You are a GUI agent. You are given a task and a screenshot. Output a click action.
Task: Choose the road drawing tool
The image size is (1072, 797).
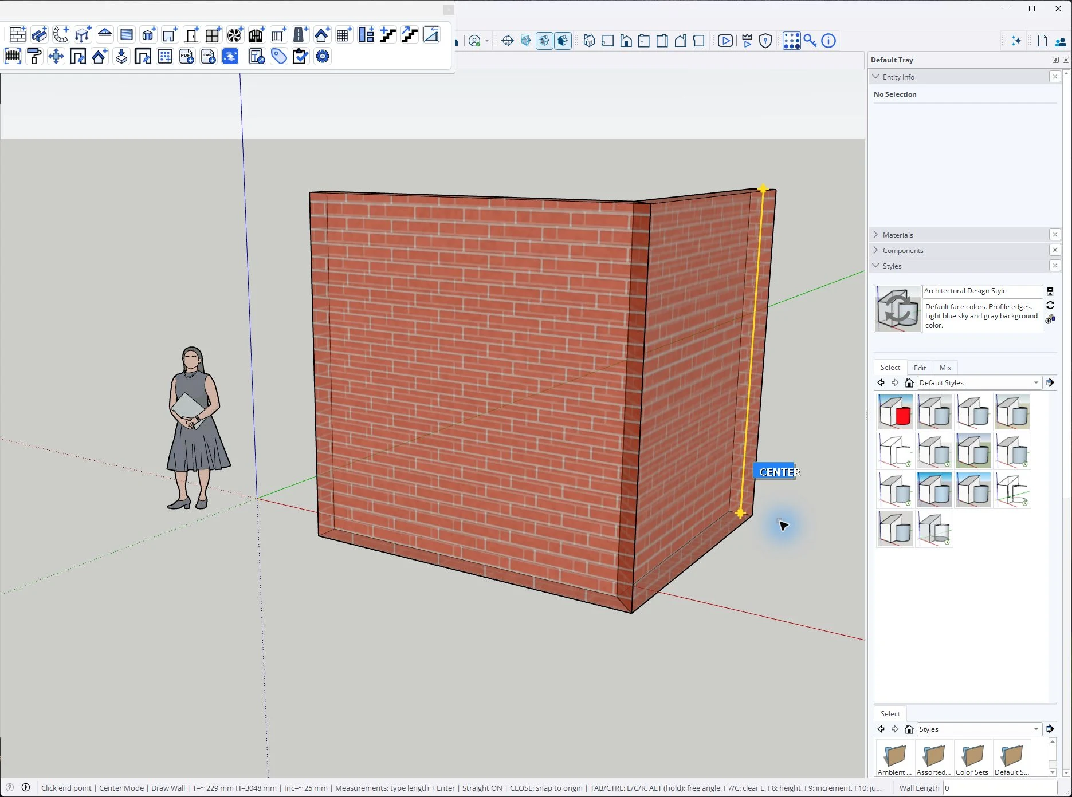click(x=300, y=35)
